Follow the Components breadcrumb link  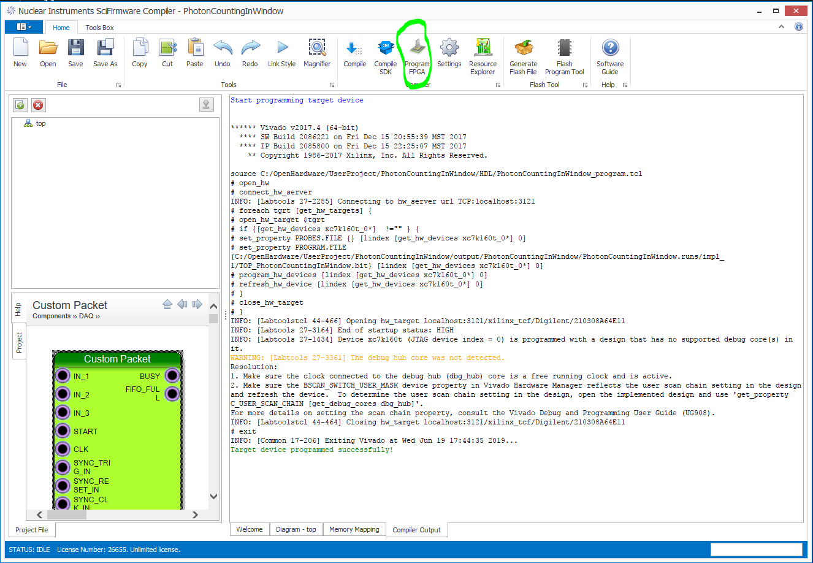pos(52,316)
